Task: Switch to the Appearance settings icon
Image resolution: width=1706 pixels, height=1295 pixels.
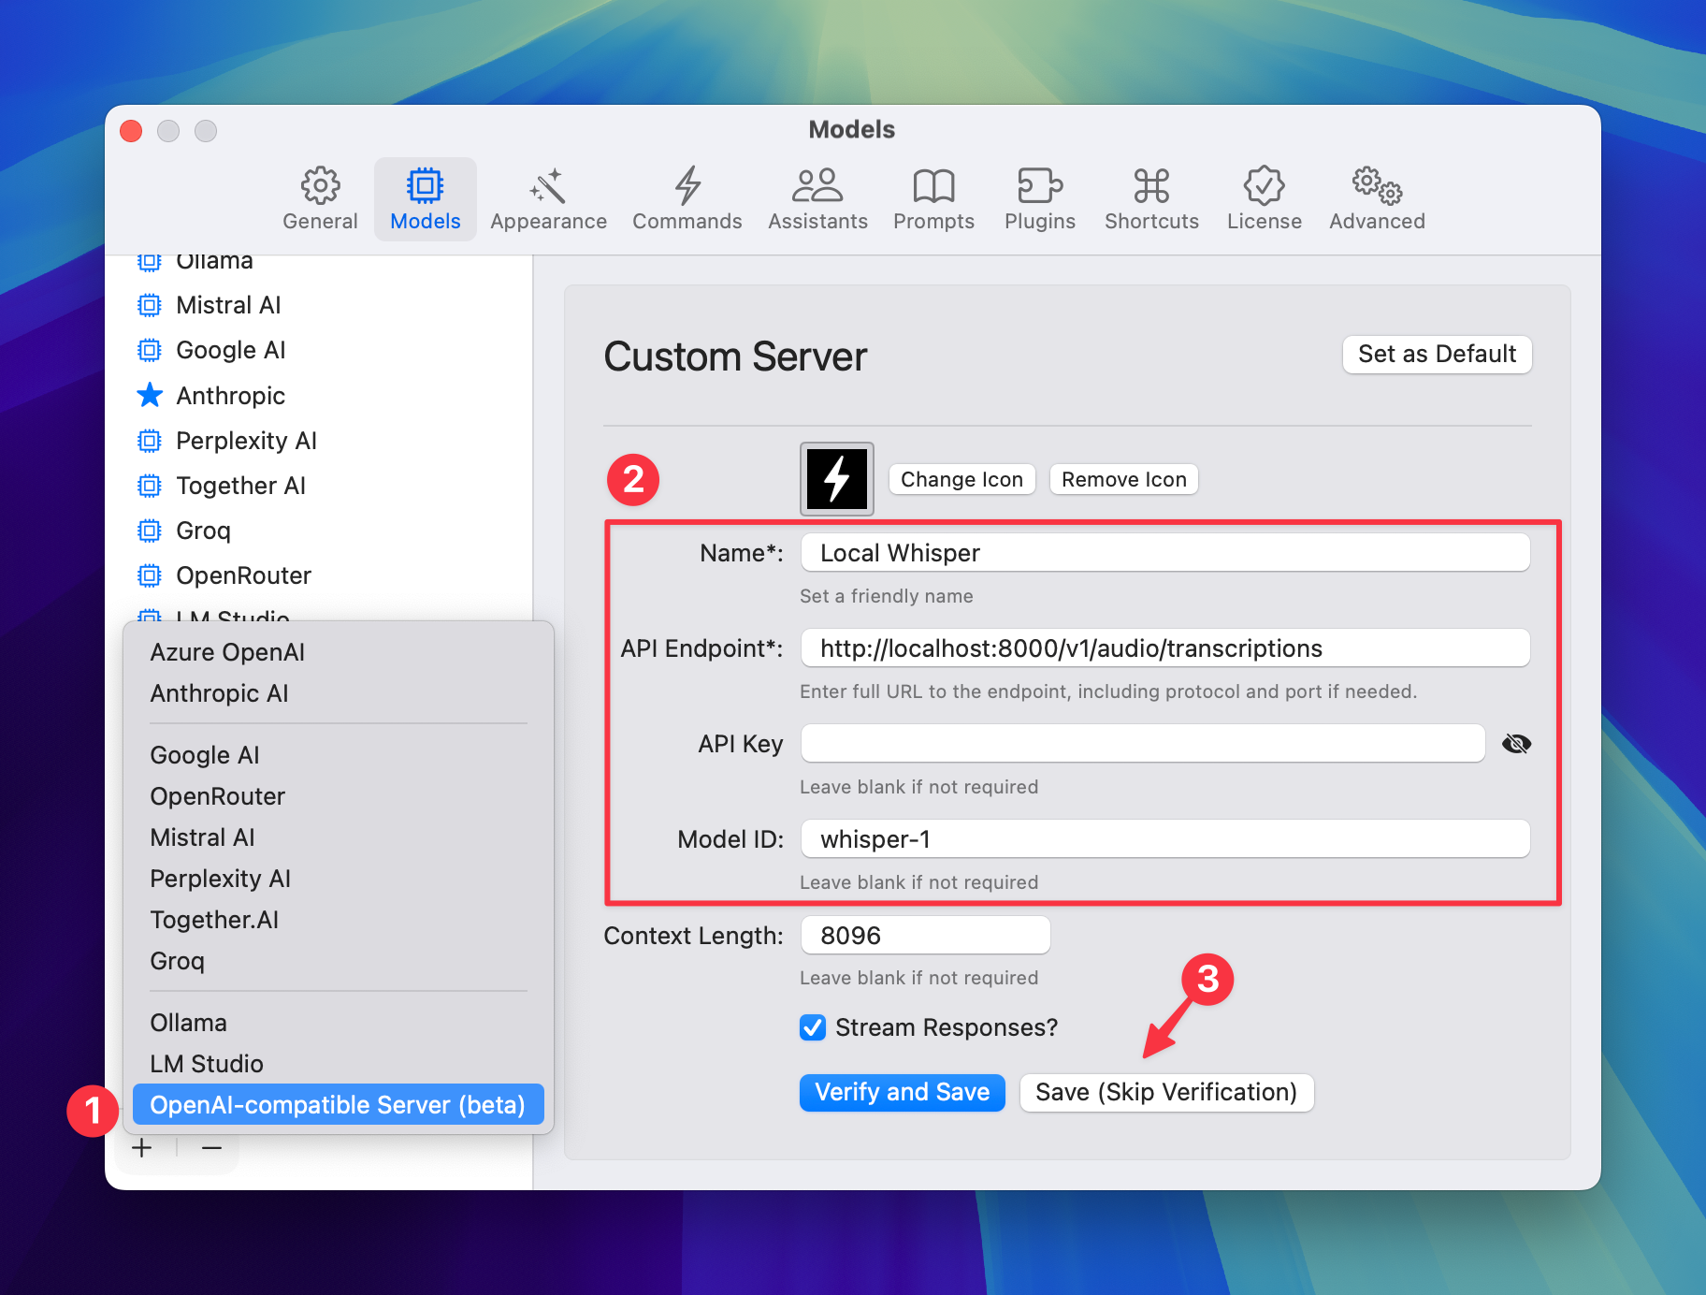Action: point(548,198)
